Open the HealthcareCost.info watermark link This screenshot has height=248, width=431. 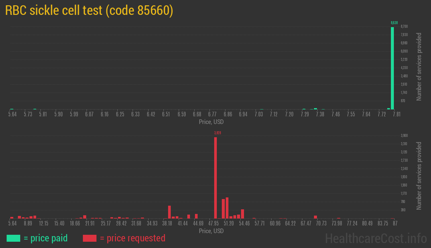pos(376,238)
